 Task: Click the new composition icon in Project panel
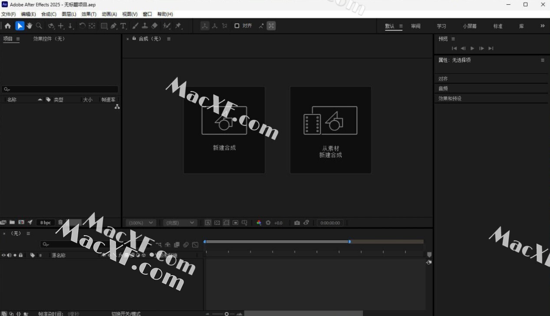click(x=21, y=223)
